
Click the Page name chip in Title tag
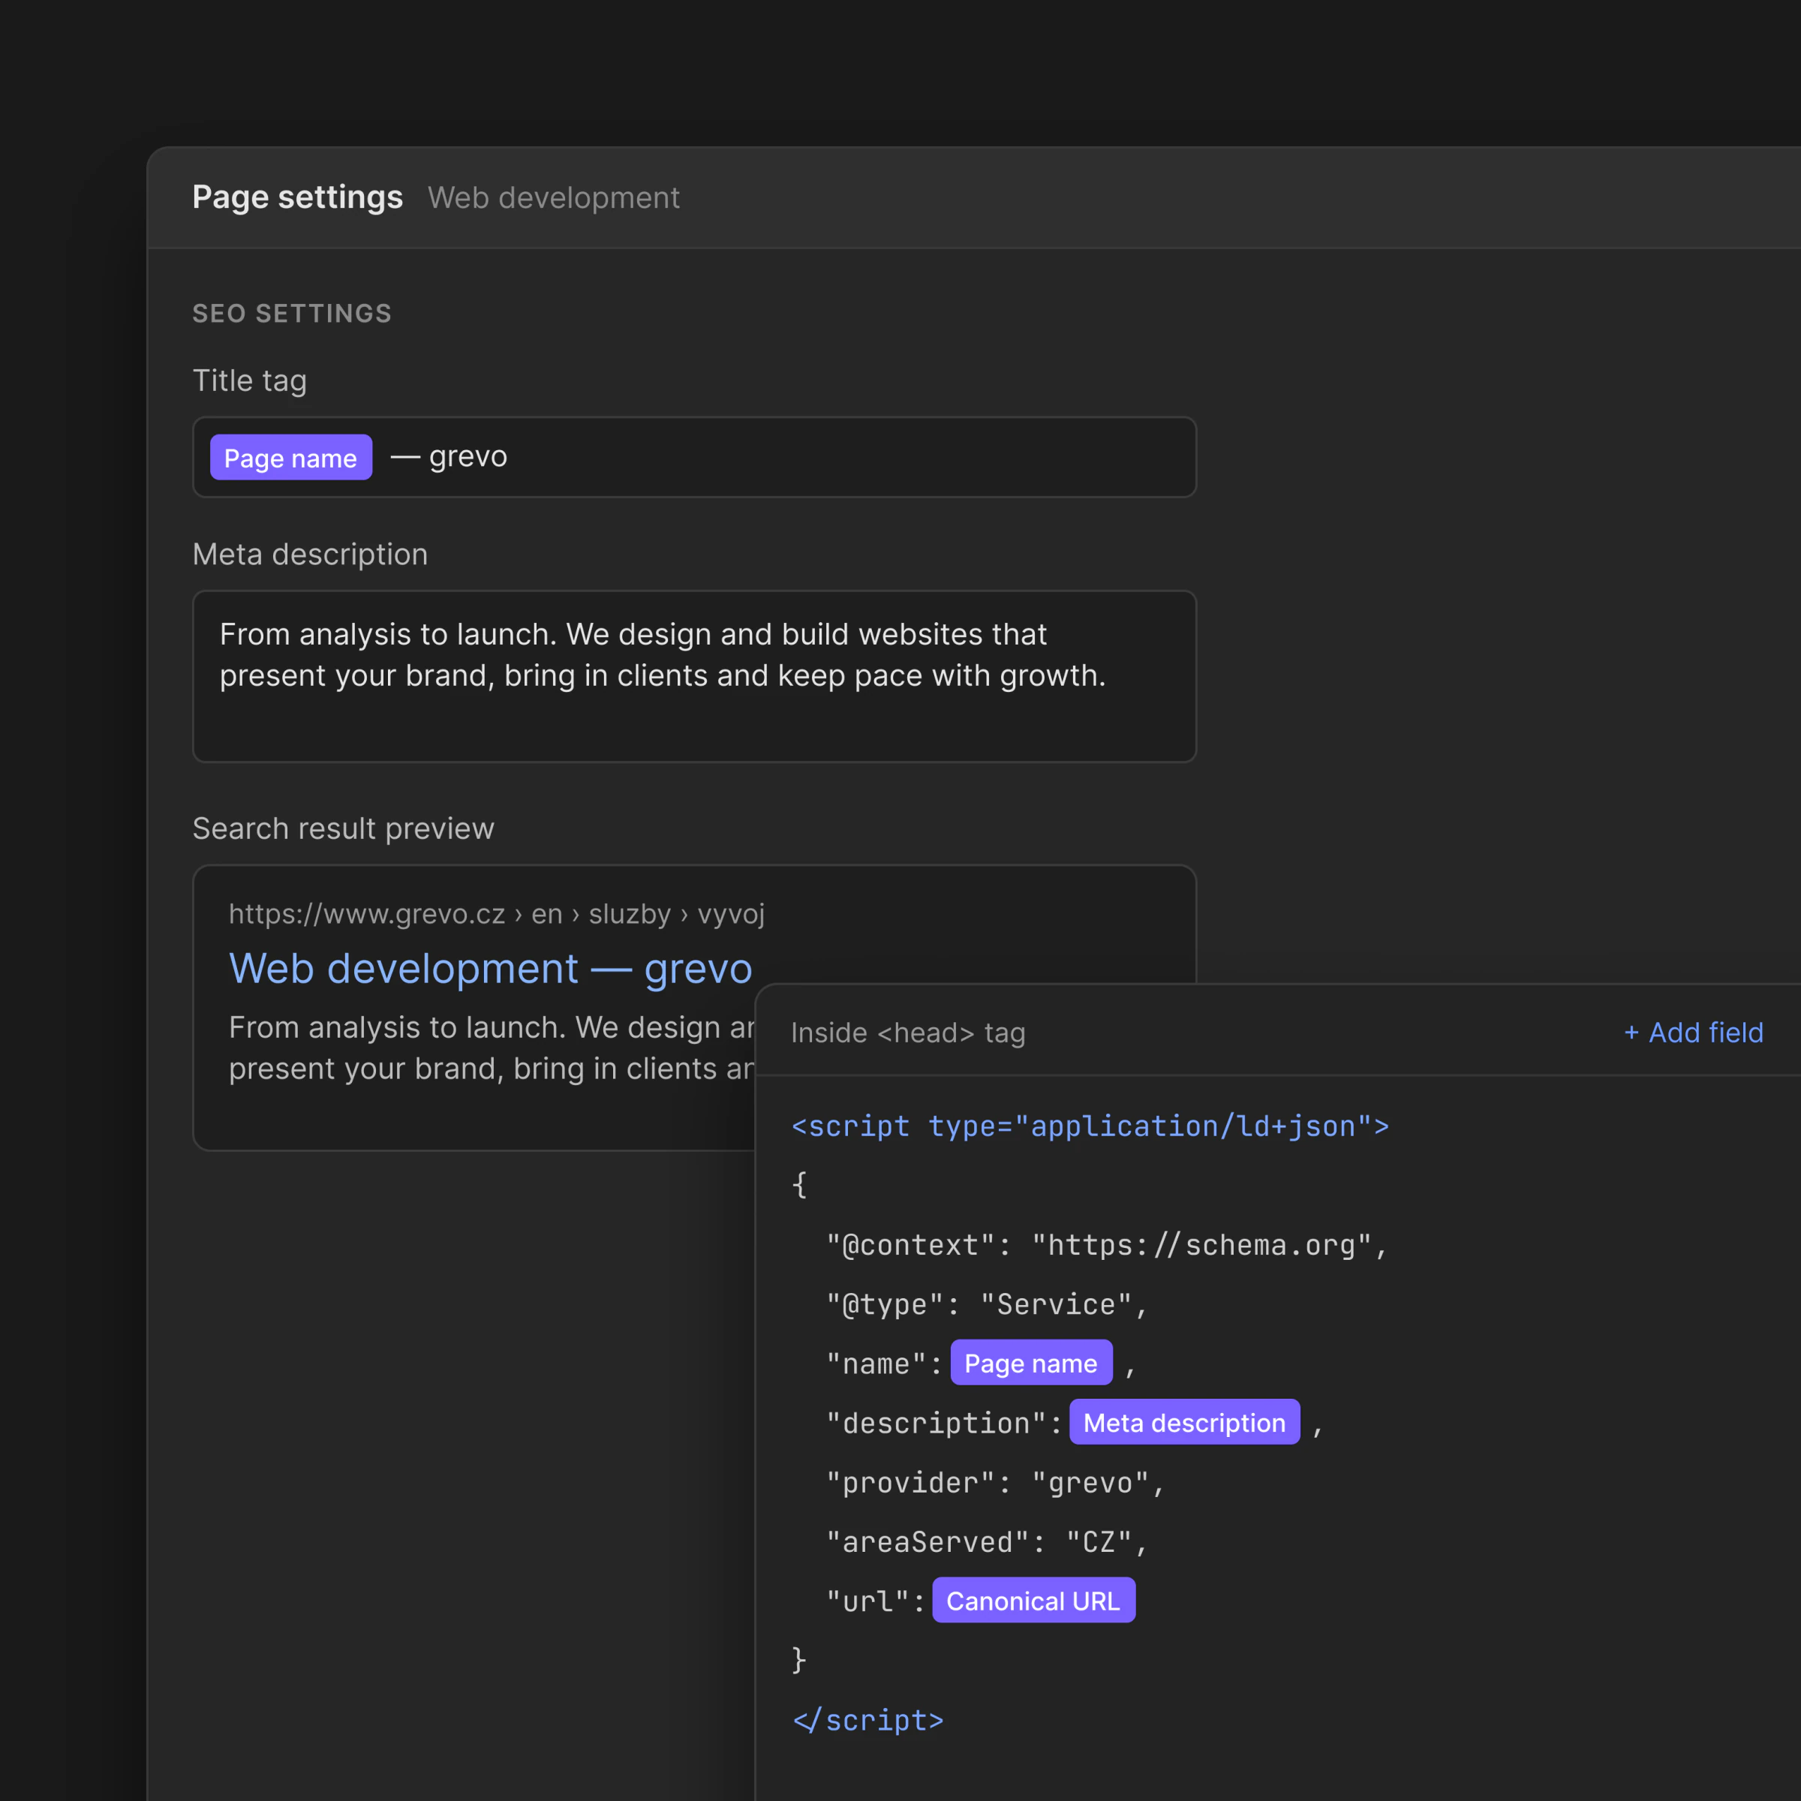pyautogui.click(x=291, y=458)
